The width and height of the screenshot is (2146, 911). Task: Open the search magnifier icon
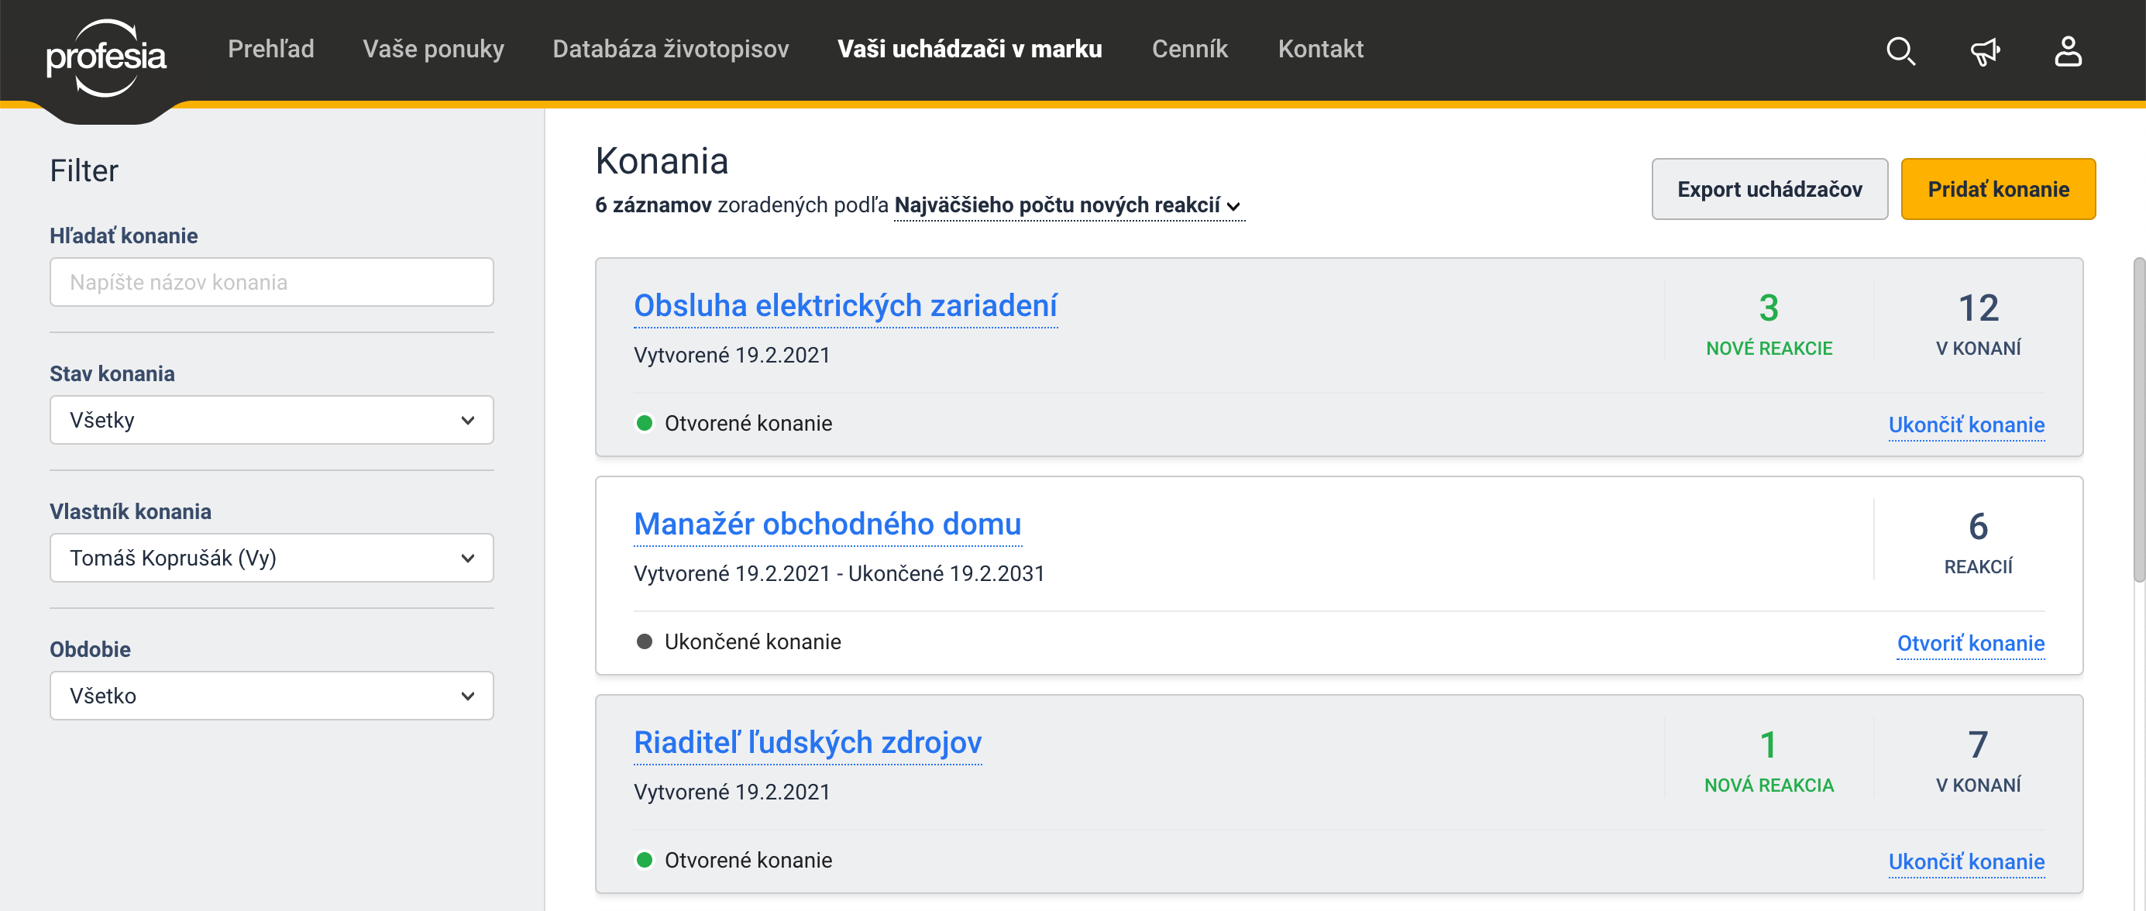tap(1900, 51)
